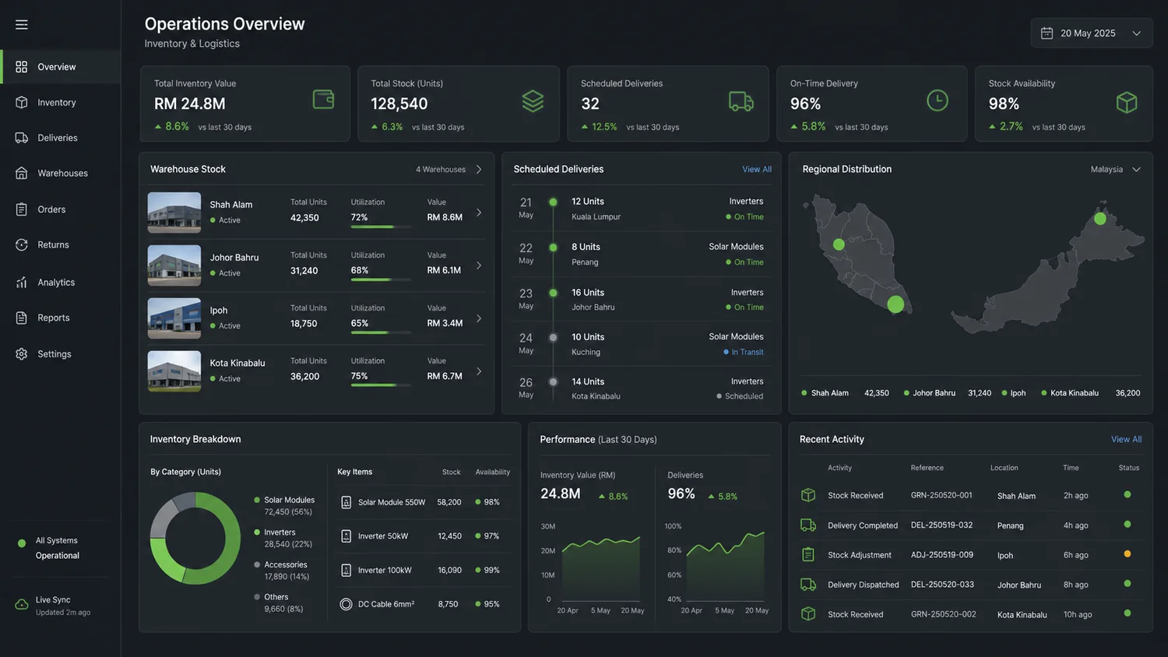1168x657 pixels.
Task: Click View All in Scheduled Deliveries
Action: [x=757, y=170]
